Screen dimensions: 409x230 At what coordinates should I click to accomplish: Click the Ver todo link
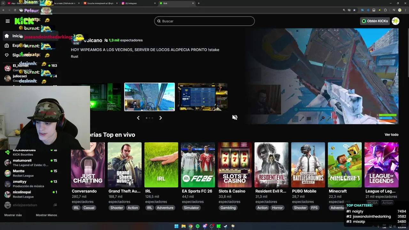391,135
